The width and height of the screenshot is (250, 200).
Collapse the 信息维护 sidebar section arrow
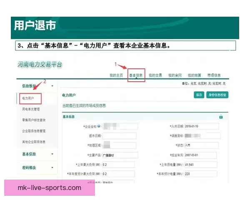point(52,86)
